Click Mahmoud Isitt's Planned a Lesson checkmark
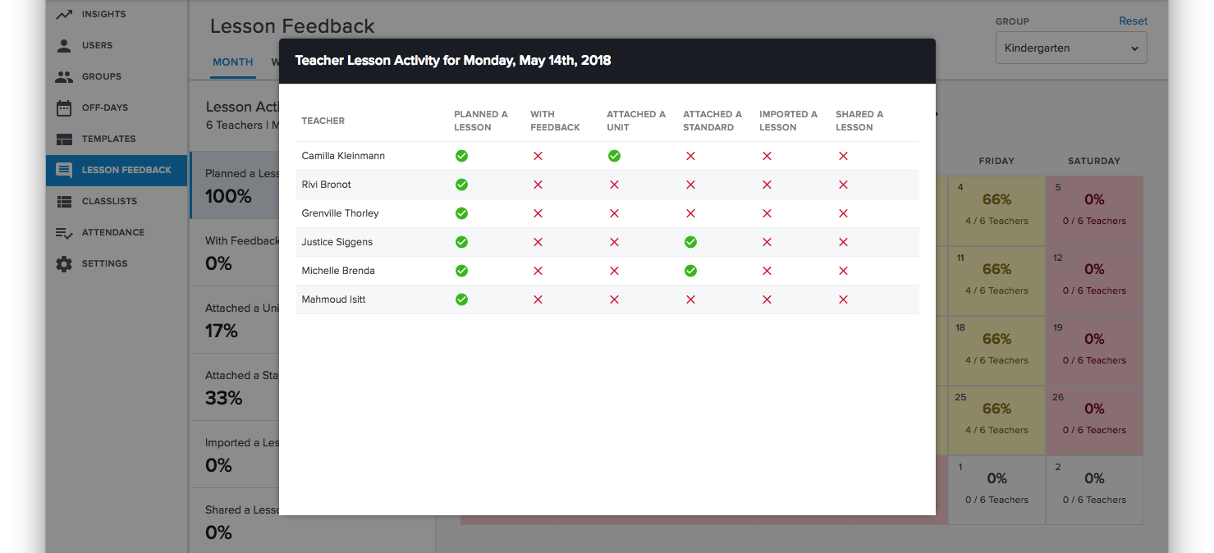This screenshot has width=1214, height=553. [x=461, y=299]
